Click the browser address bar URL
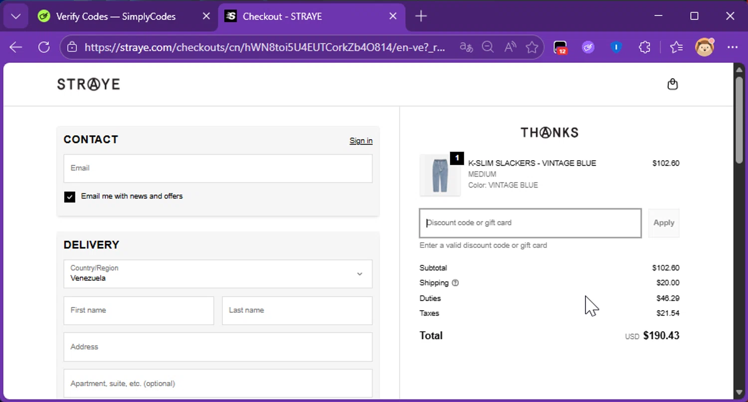The width and height of the screenshot is (748, 402). tap(264, 47)
